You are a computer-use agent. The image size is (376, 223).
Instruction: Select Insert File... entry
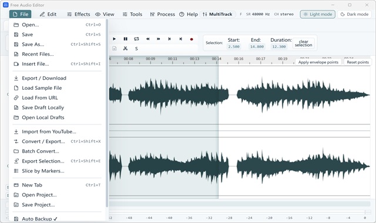tap(57, 64)
